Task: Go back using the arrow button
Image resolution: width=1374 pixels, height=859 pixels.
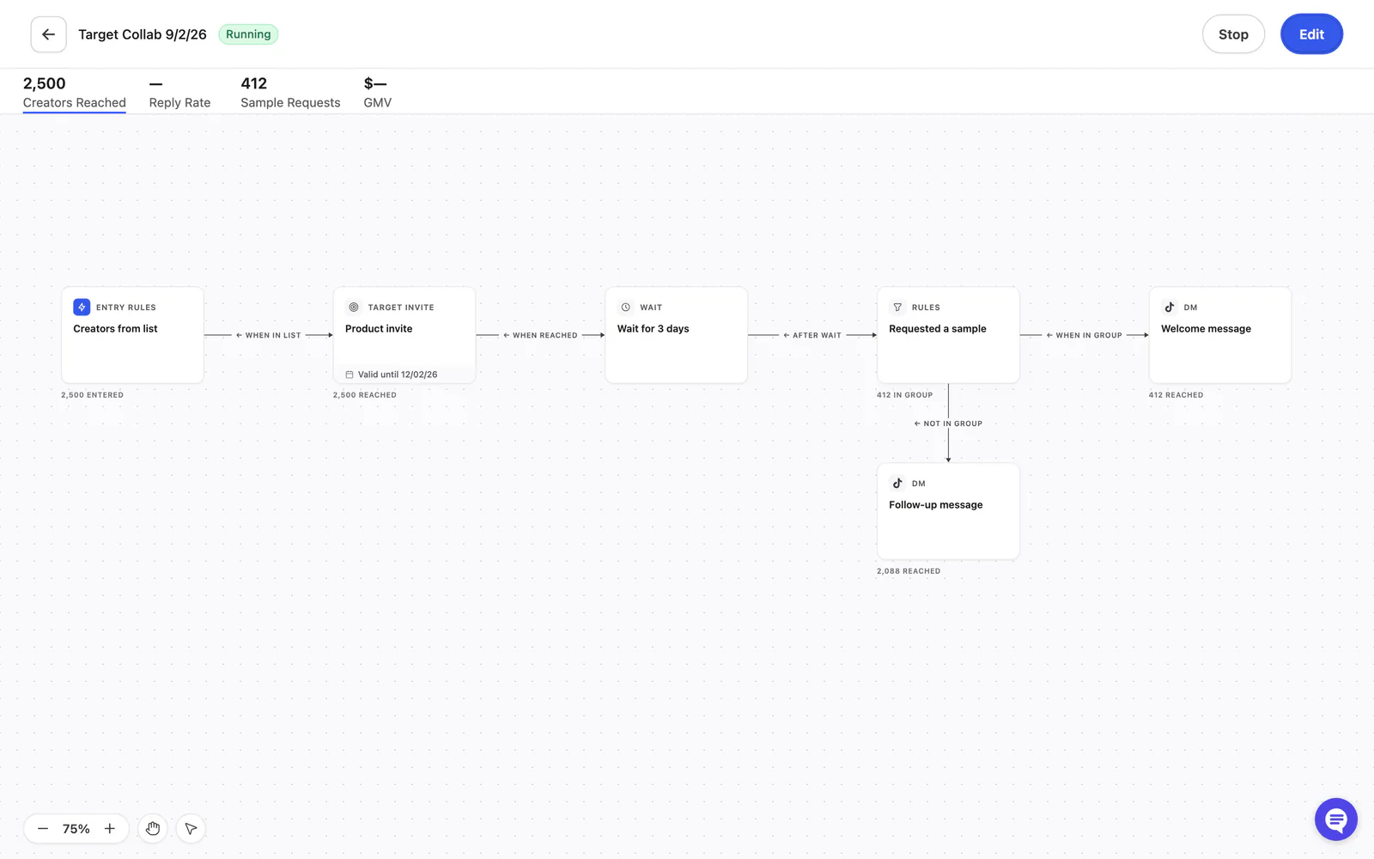Action: 48,34
